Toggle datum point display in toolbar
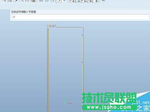150x112 pixels. [x=84, y=1]
